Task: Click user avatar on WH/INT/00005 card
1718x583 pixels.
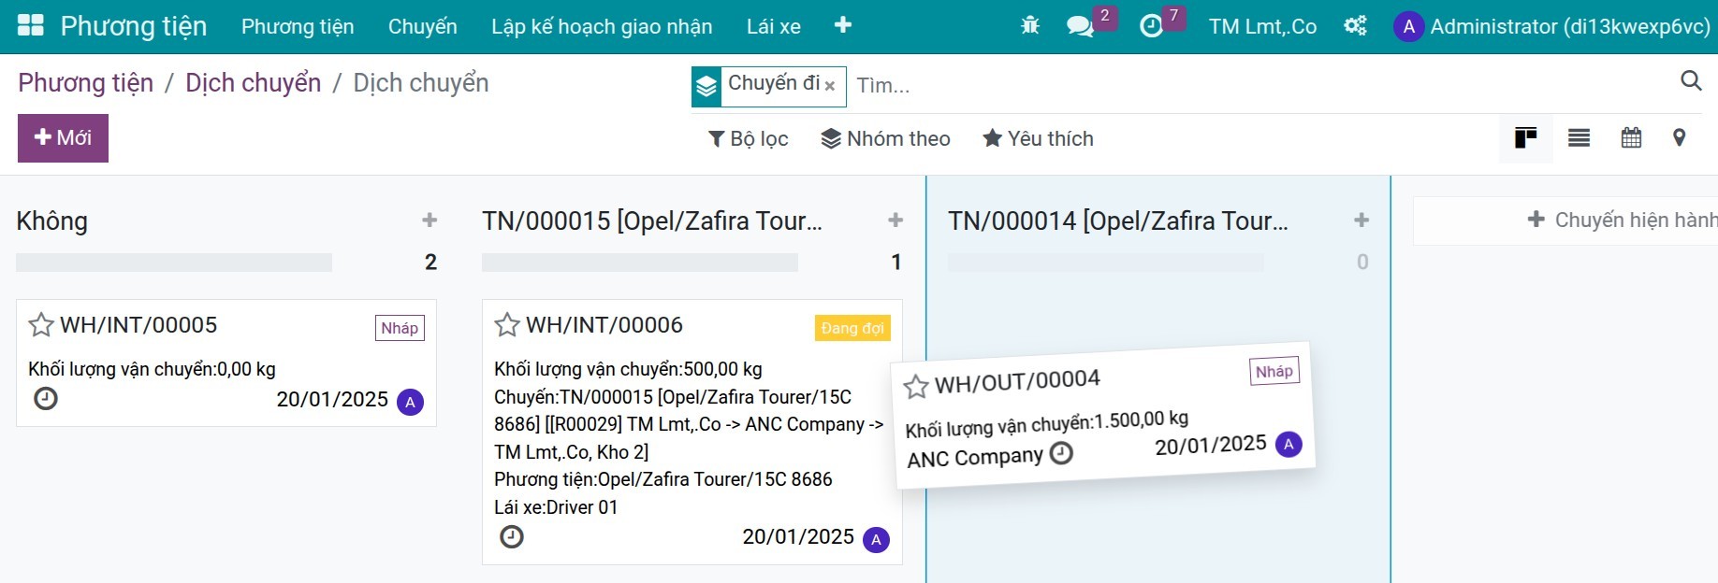Action: coord(410,402)
